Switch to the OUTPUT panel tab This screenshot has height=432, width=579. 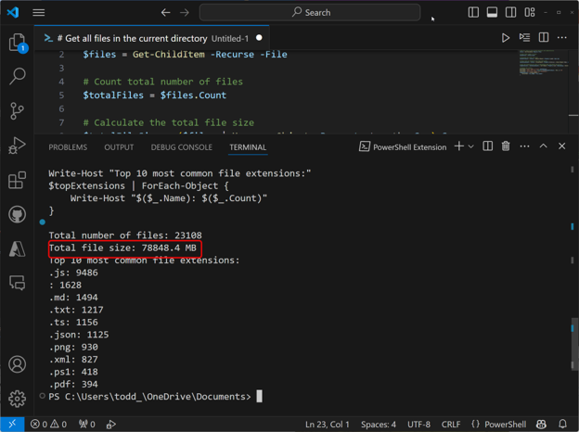tap(119, 147)
